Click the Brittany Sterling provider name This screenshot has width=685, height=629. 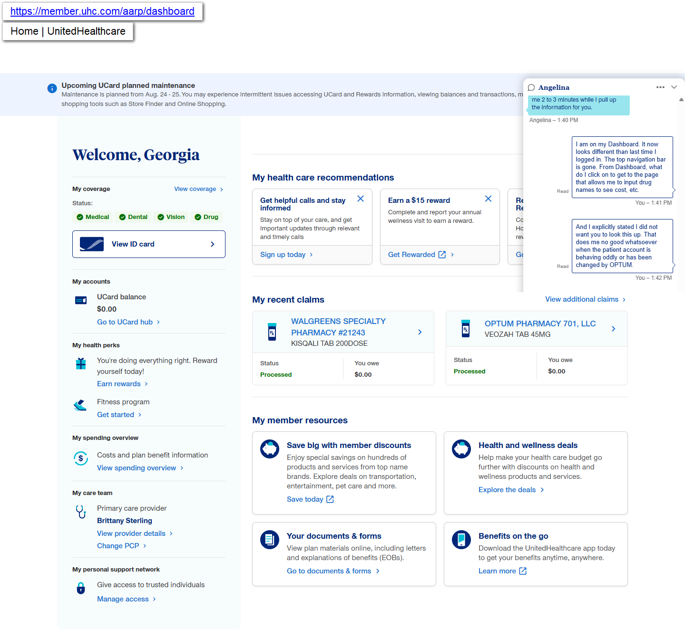pyautogui.click(x=125, y=521)
